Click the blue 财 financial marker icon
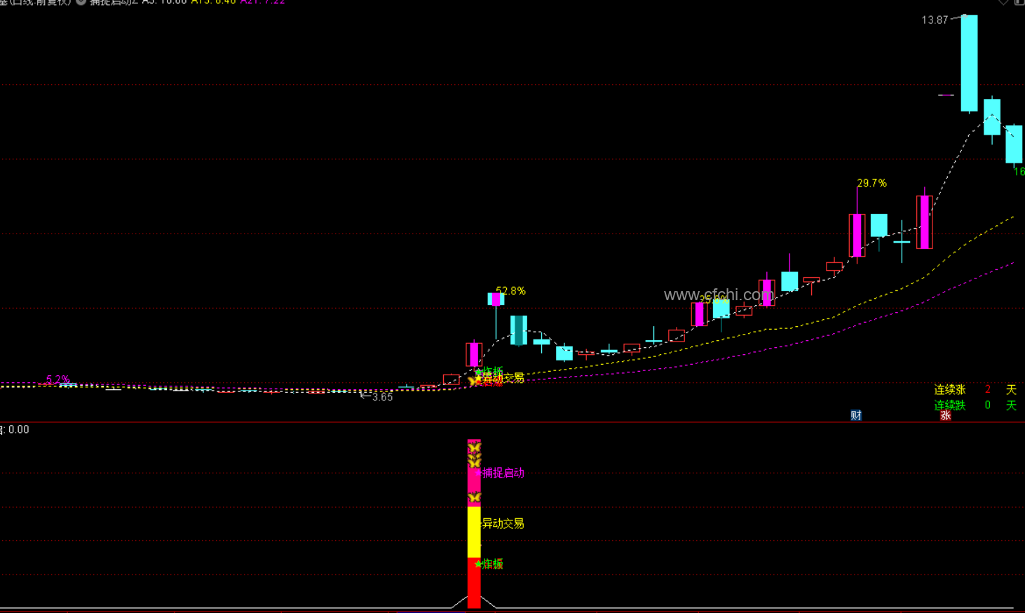The width and height of the screenshot is (1025, 613). (856, 415)
